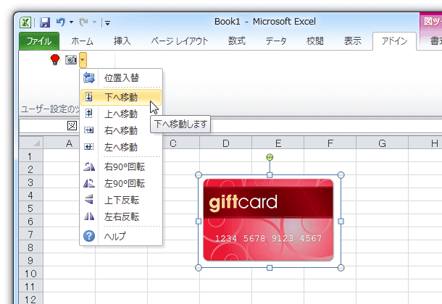Click the picture's top-left resize handle
Screen dimensions: 442x304
click(x=199, y=175)
